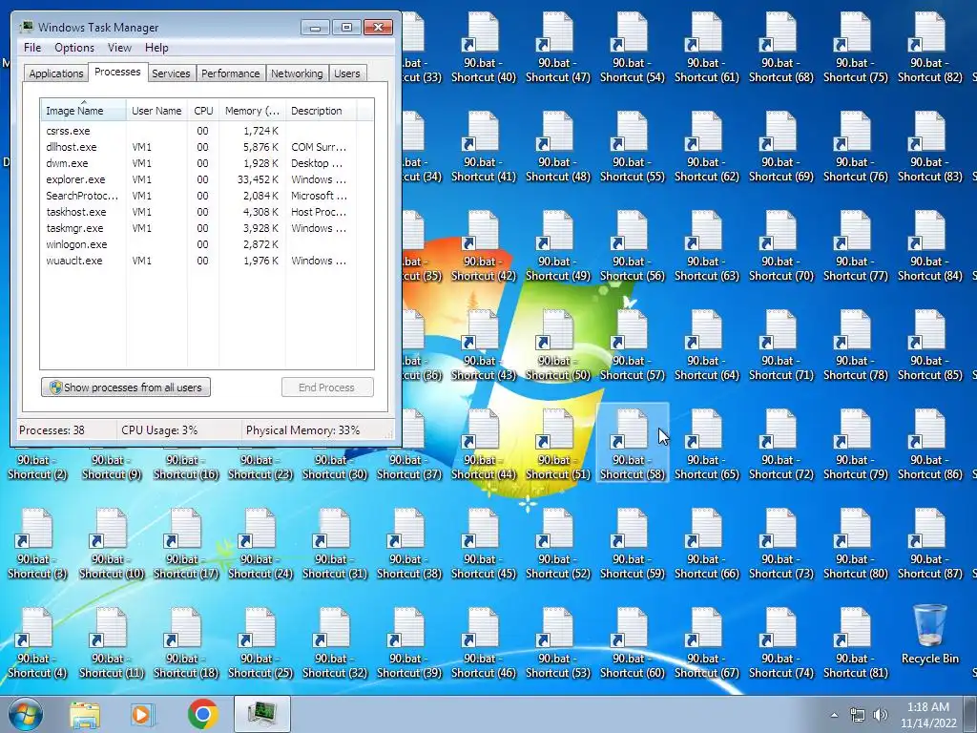Sort processes by CPU column

tap(203, 111)
